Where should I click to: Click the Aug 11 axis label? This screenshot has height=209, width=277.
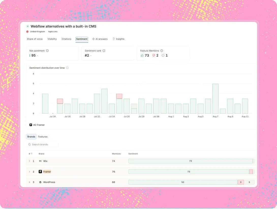point(245,116)
